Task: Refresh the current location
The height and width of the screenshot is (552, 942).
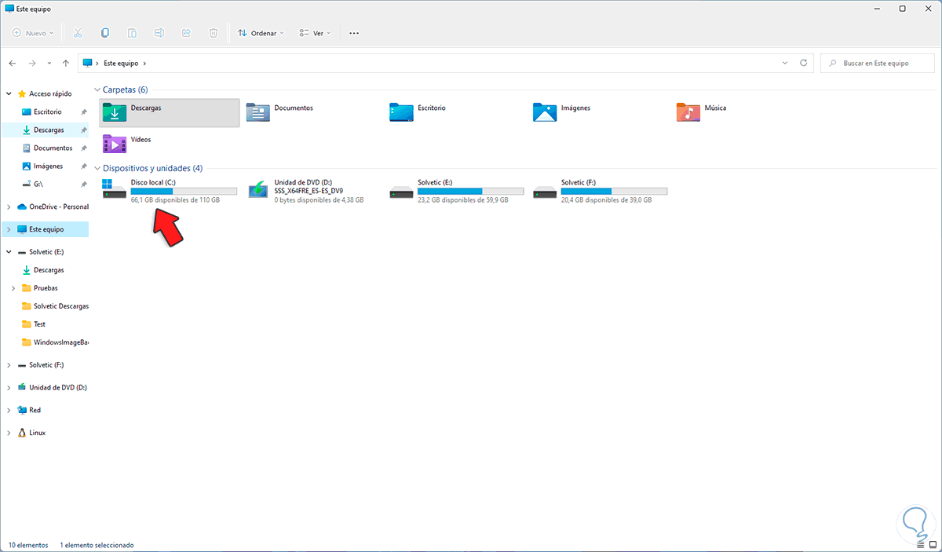Action: (x=803, y=63)
